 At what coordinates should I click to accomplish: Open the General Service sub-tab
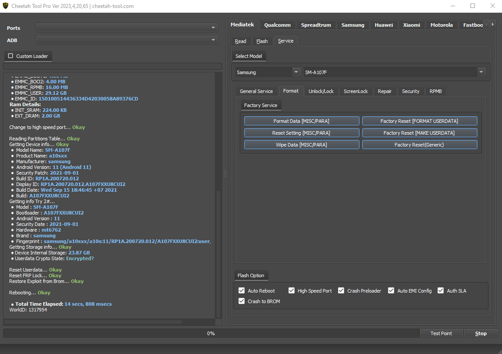coord(257,91)
